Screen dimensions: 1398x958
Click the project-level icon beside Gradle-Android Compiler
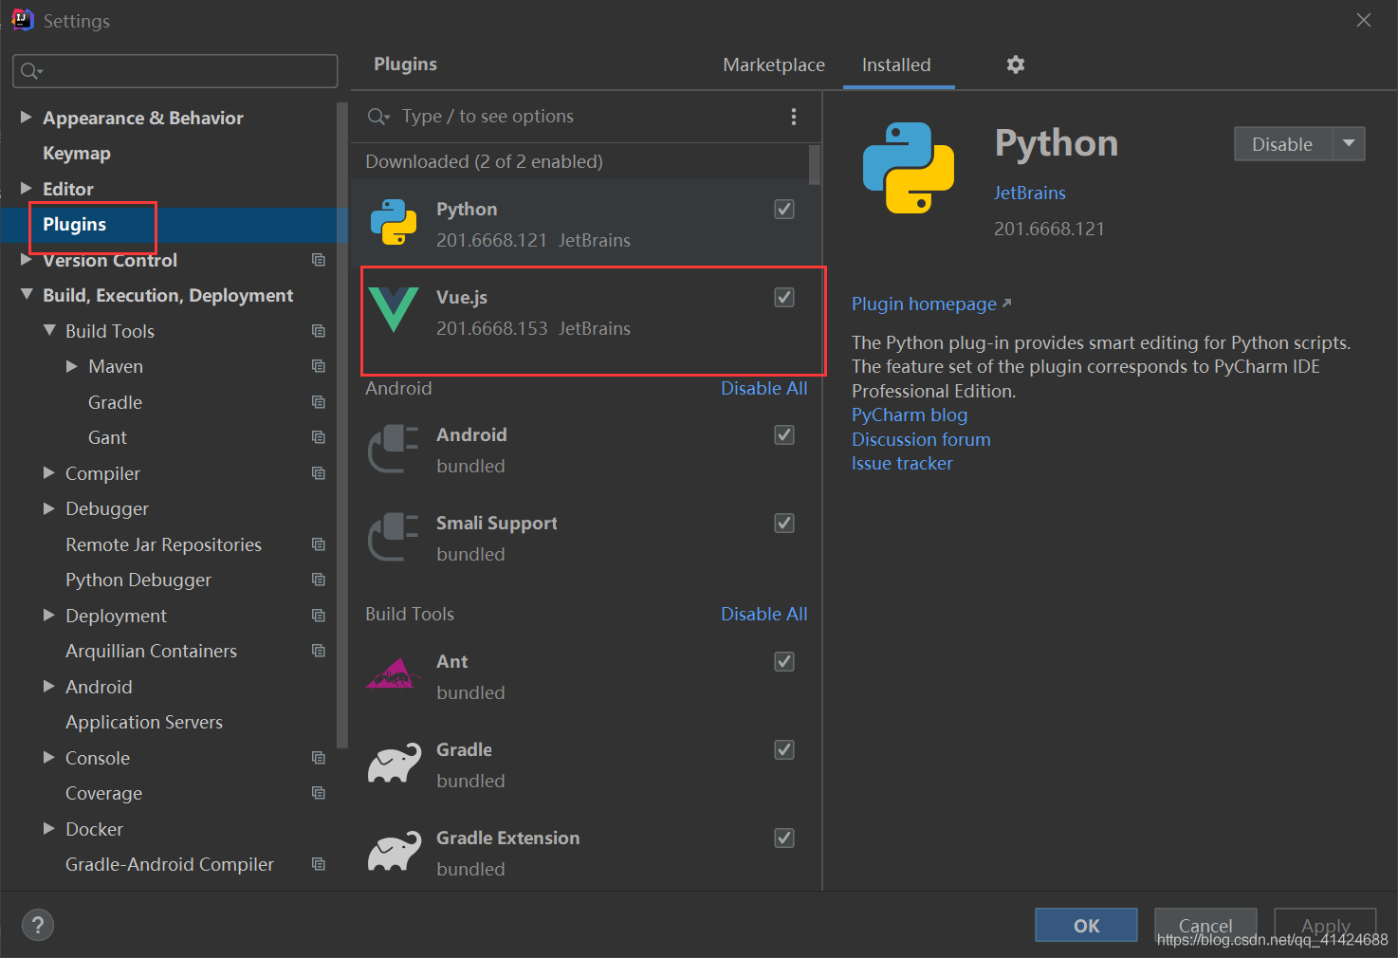pos(319,864)
